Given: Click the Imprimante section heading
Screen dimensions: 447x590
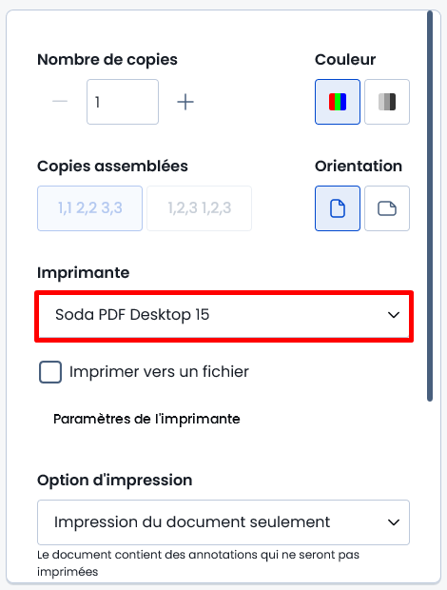Looking at the screenshot, I should click(83, 272).
